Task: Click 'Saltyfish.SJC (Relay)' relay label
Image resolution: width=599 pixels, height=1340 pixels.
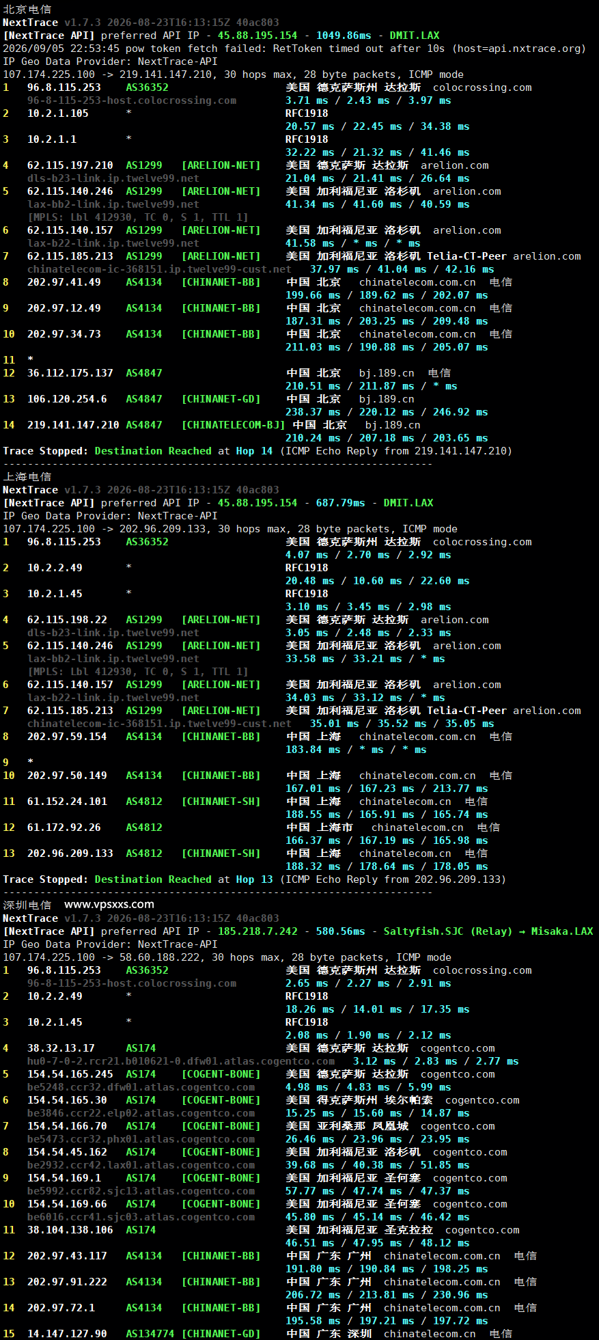Action: tap(448, 931)
